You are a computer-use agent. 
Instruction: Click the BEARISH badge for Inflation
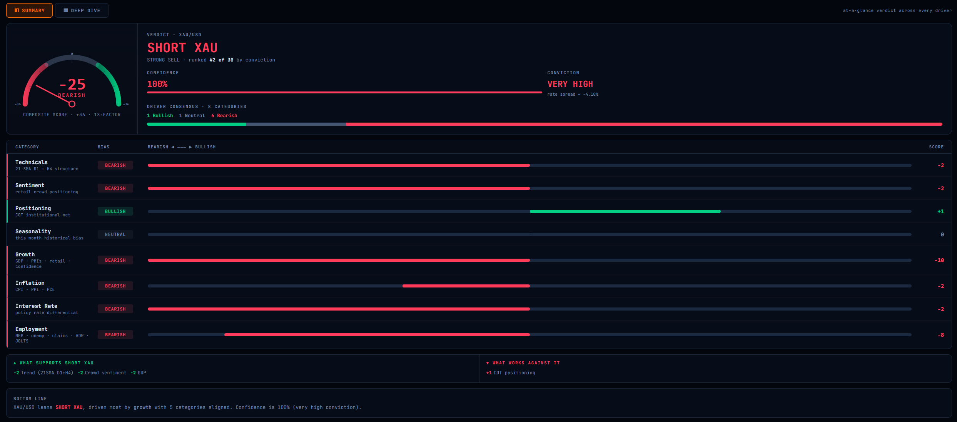click(x=115, y=286)
